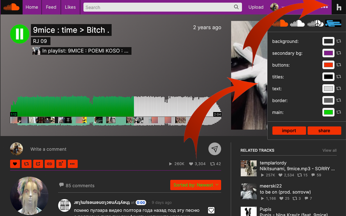This screenshot has height=216, width=346.
Task: Repost the track with the red repost button
Action: [x=26, y=164]
